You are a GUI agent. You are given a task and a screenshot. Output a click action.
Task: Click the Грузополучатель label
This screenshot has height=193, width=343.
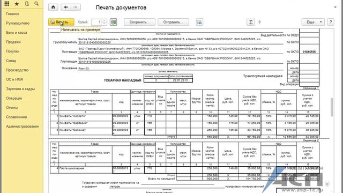pyautogui.click(x=65, y=42)
